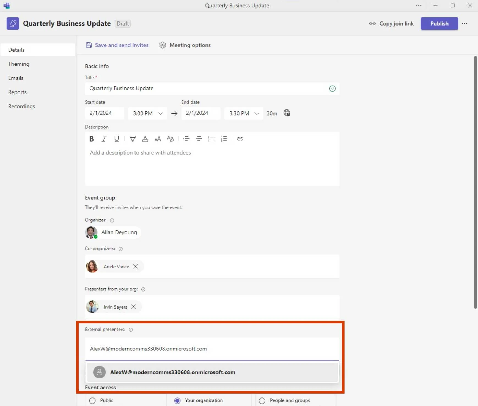Click the Presenters from your org info icon
Screen dimensions: 478x406
[143, 289]
